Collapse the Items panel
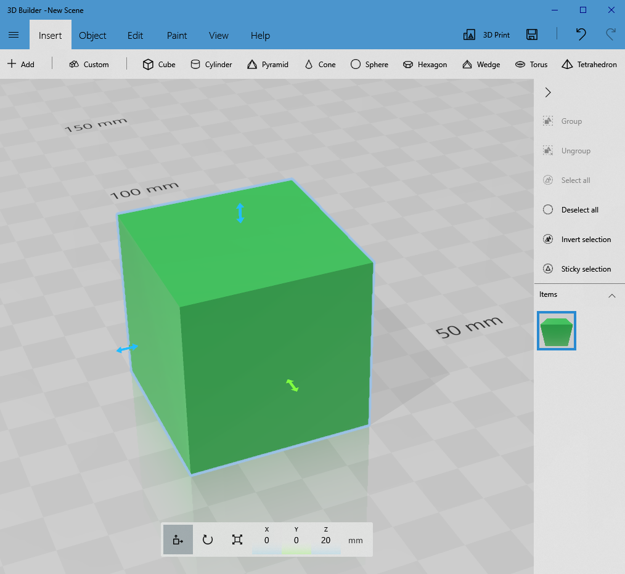Viewport: 625px width, 574px height. coord(612,296)
